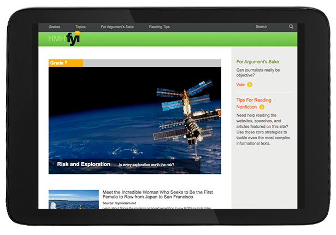Click the rowing article ocean thumbnail
Image resolution: width=336 pixels, height=235 pixels.
(74, 199)
